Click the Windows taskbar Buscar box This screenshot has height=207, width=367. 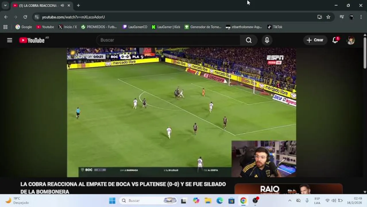[x=148, y=201]
